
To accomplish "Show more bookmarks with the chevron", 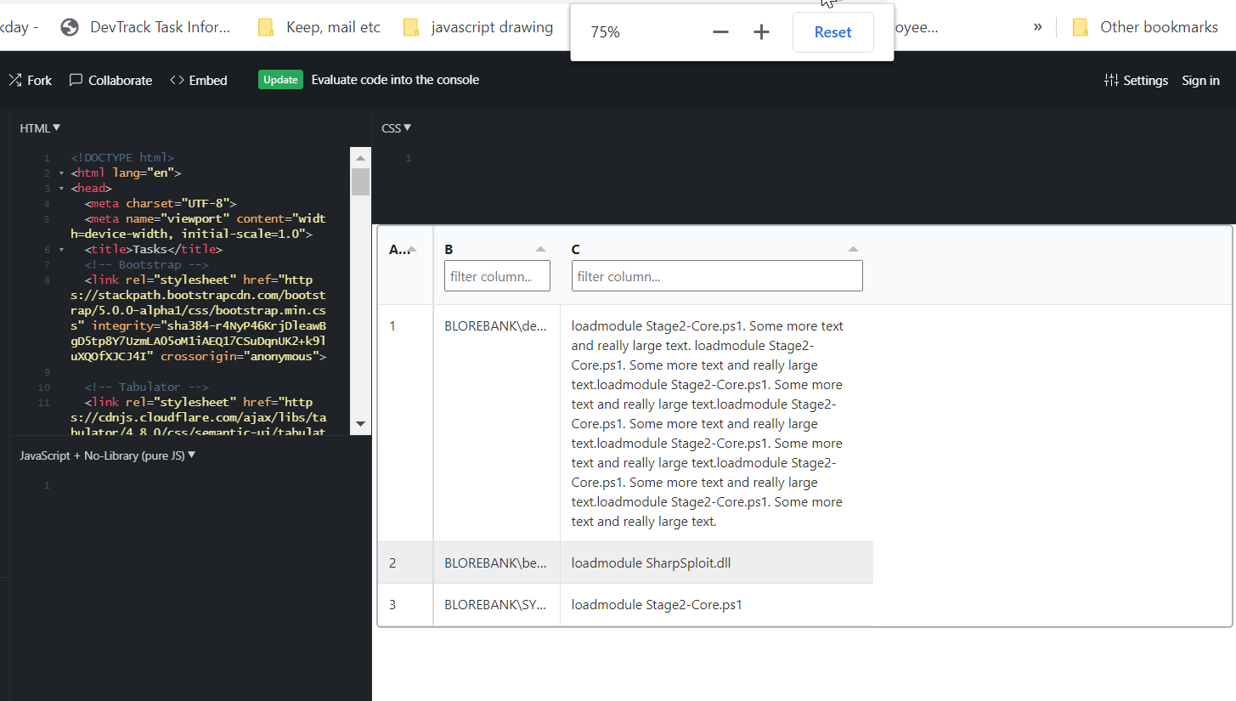I will click(1037, 27).
